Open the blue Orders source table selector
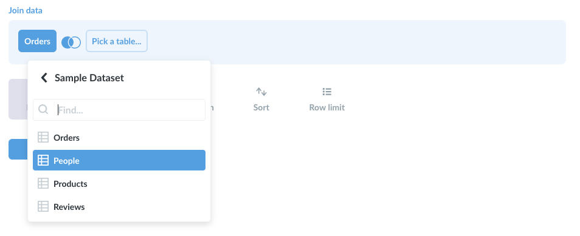The height and width of the screenshot is (236, 580). (x=37, y=41)
